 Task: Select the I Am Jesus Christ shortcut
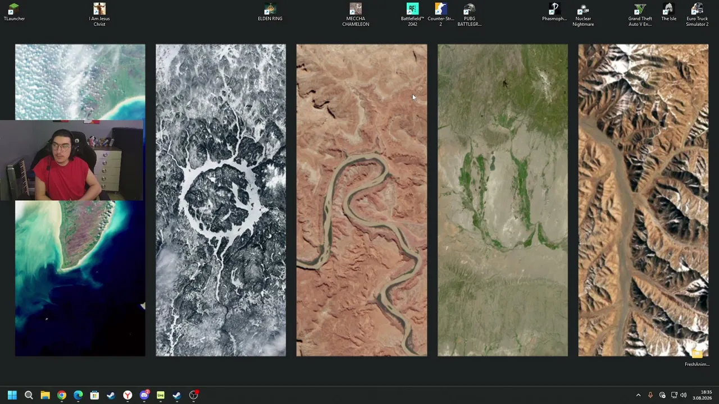pyautogui.click(x=99, y=15)
